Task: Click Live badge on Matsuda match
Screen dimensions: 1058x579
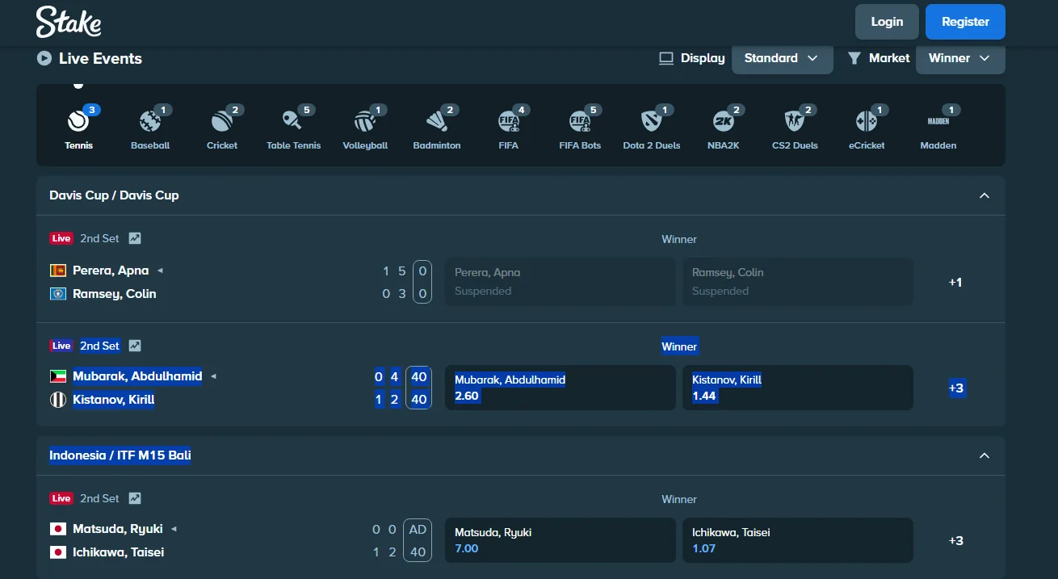Action: pos(61,498)
